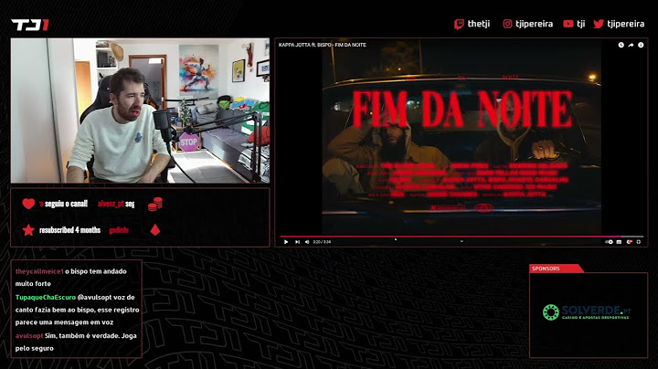Click the streamer webcam feed
Viewport: 658px width, 369px height.
140,111
